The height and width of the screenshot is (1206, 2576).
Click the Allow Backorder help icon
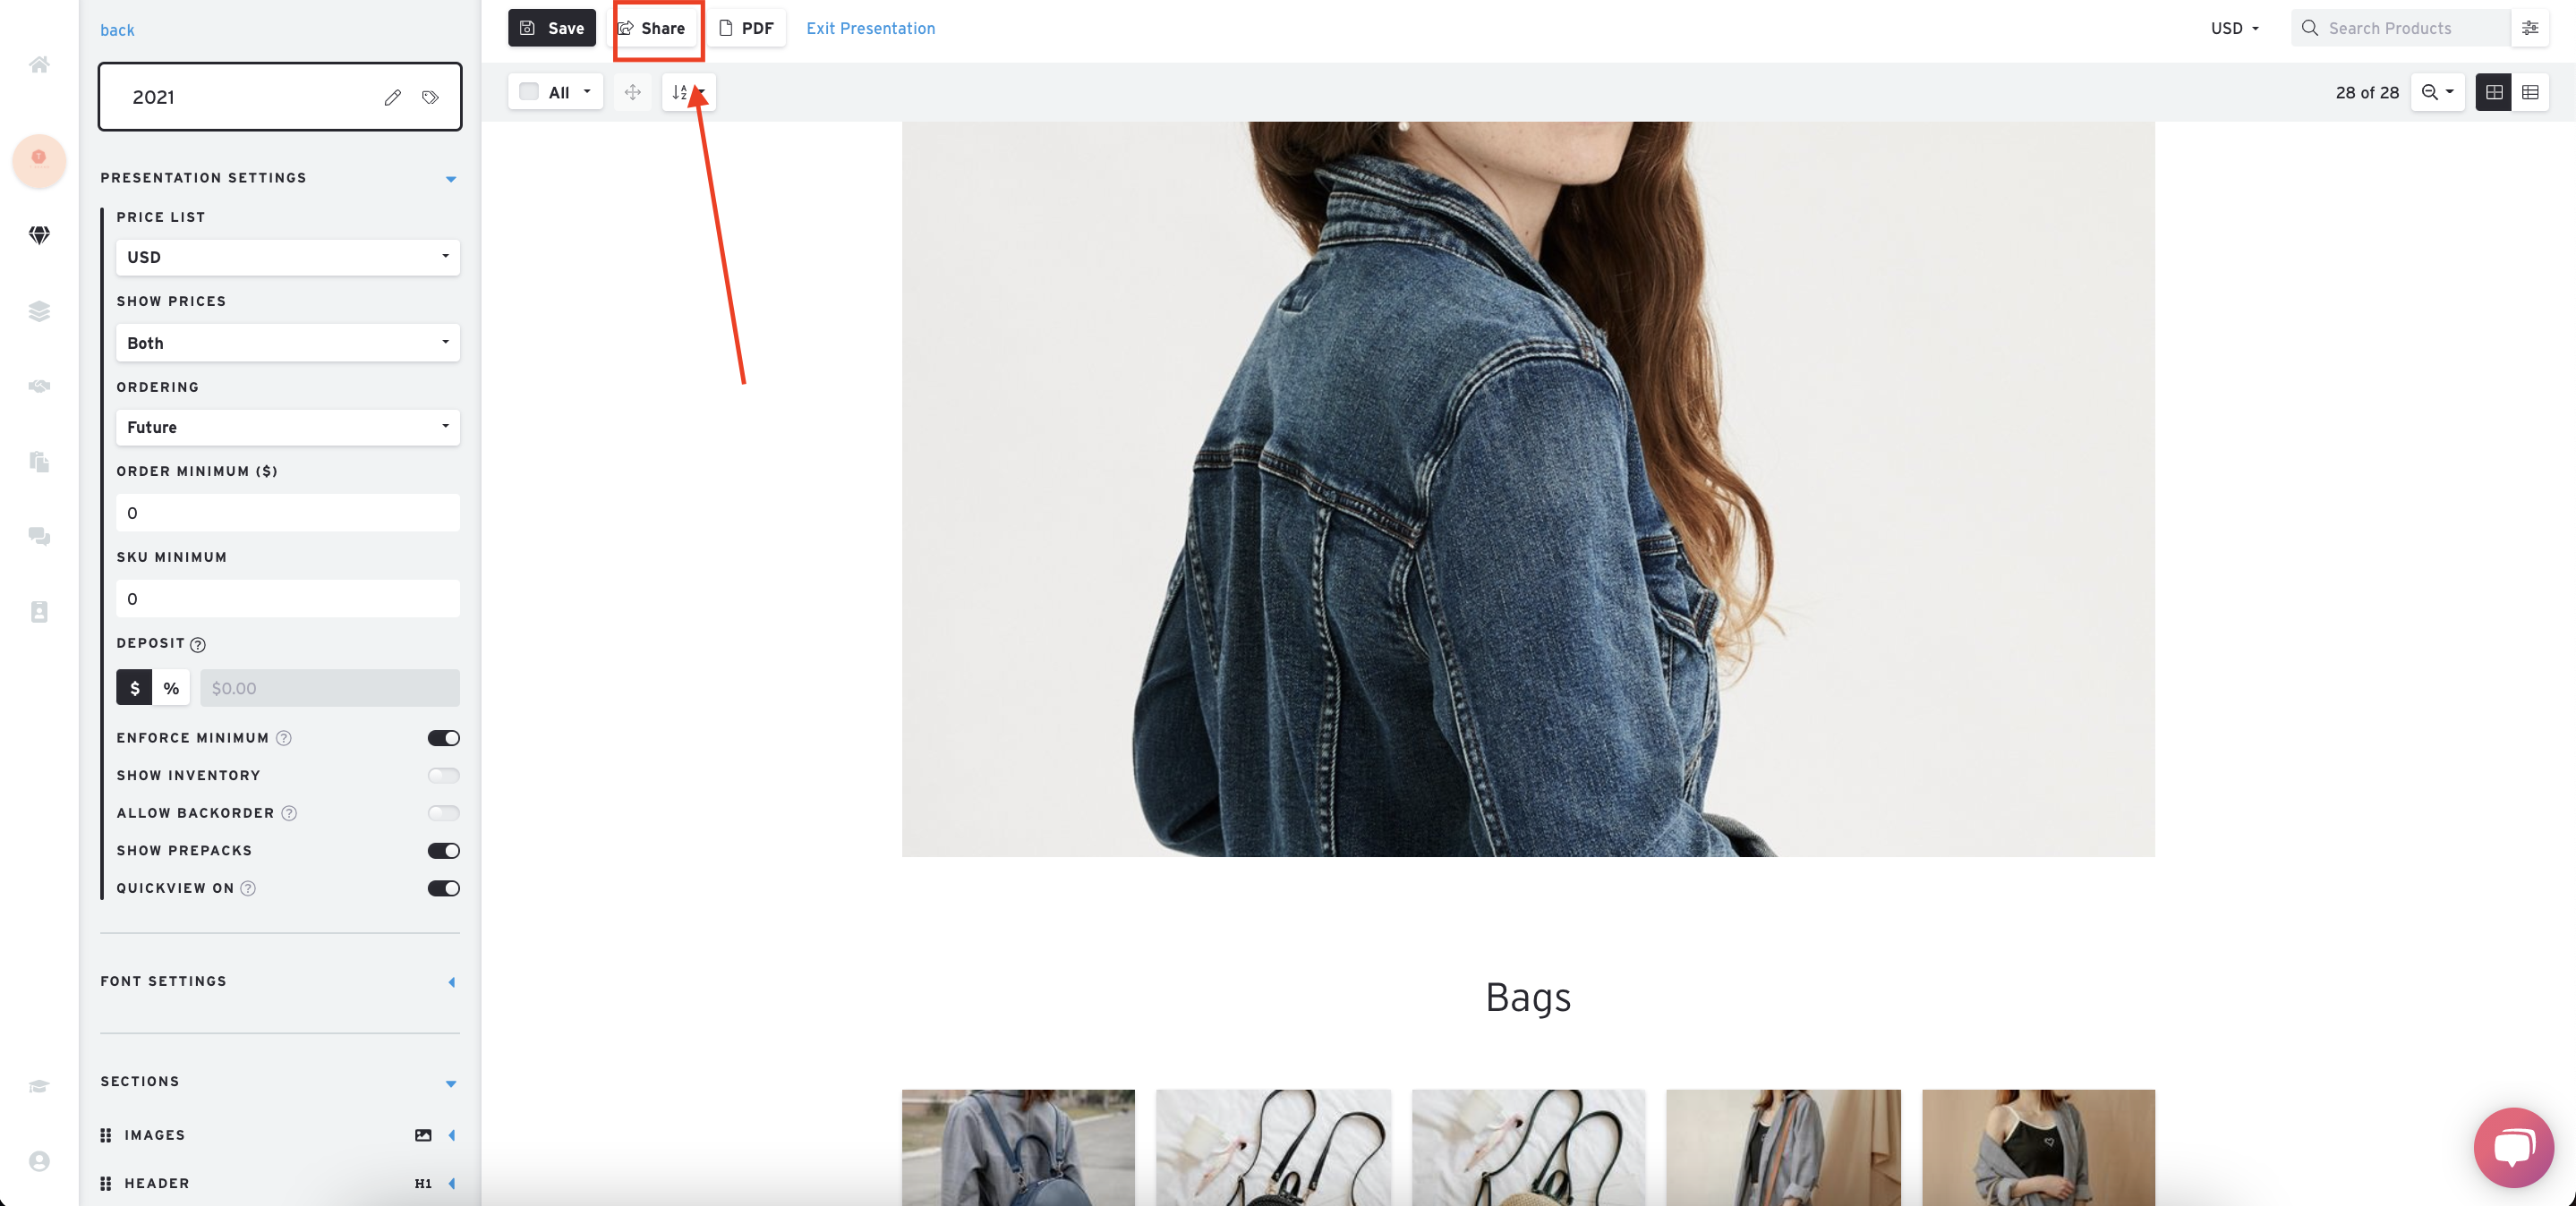[x=289, y=813]
